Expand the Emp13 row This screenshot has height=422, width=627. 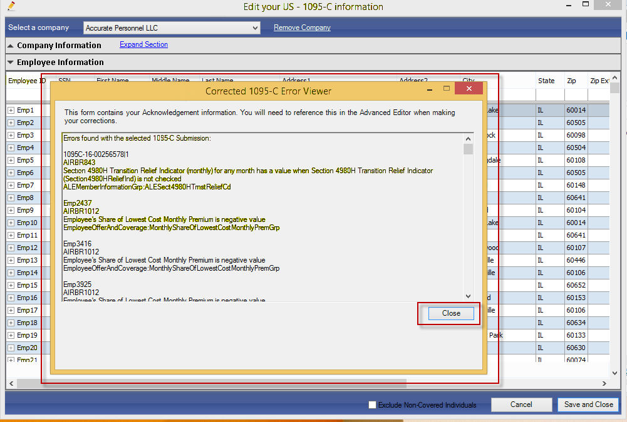coord(11,260)
